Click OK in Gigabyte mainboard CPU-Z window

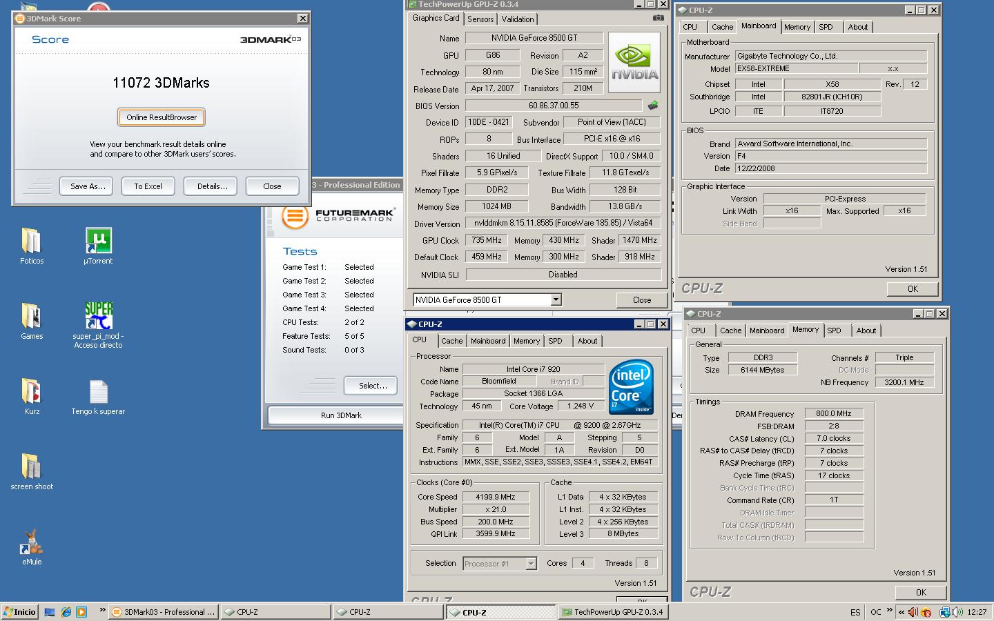[913, 289]
